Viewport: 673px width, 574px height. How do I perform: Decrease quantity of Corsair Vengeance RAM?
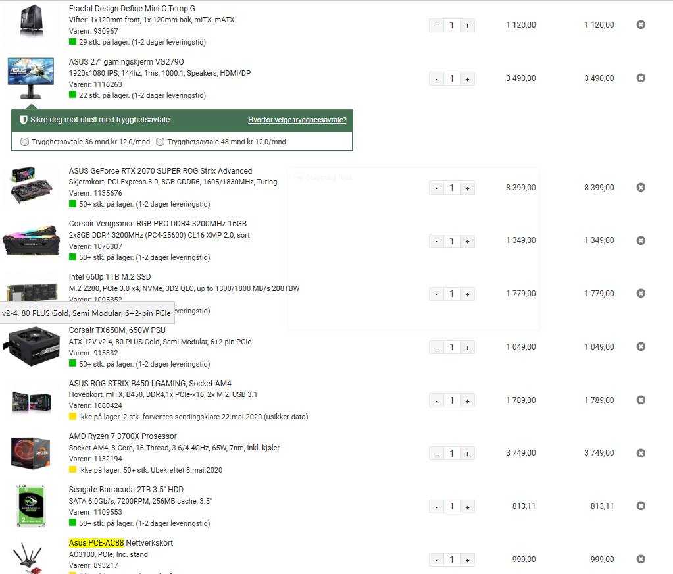437,241
